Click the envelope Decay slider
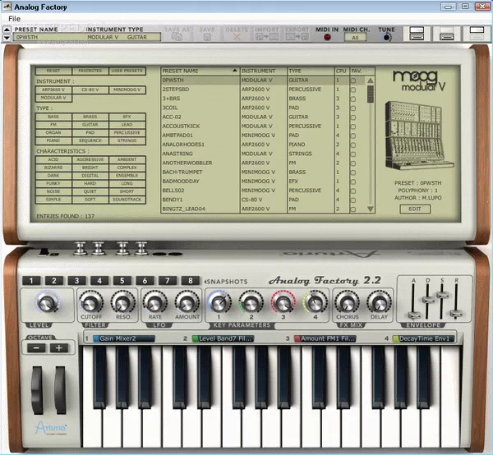 [427, 300]
